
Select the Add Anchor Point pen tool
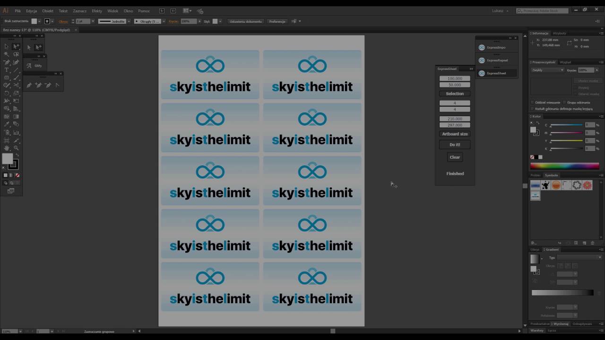pyautogui.click(x=38, y=85)
